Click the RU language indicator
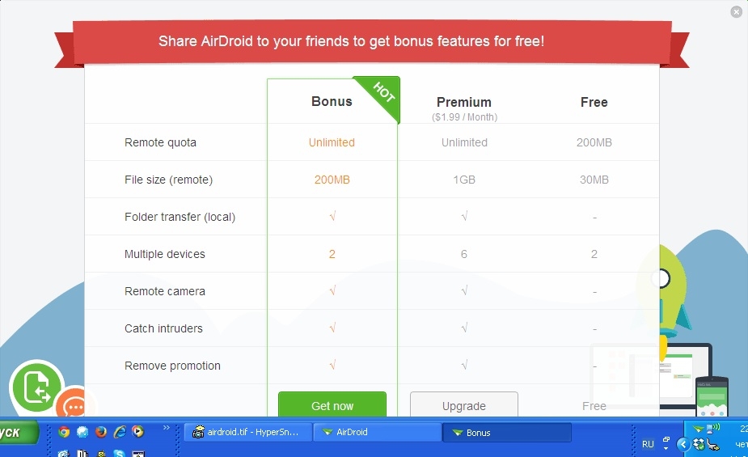Image resolution: width=748 pixels, height=457 pixels. 648,444
